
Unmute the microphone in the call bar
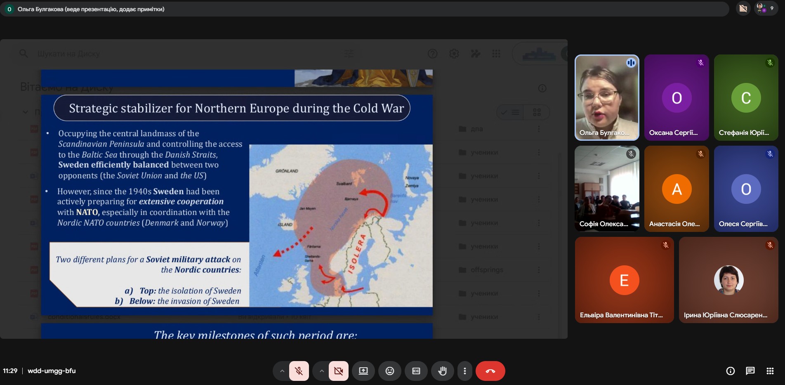pyautogui.click(x=299, y=371)
